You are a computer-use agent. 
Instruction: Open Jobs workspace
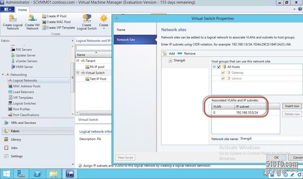pos(37,148)
